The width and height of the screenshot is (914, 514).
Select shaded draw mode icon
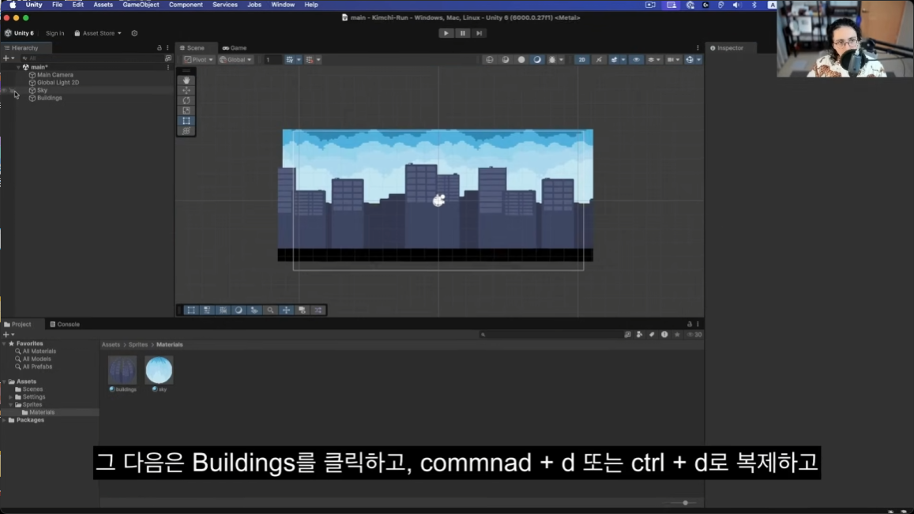tap(537, 59)
